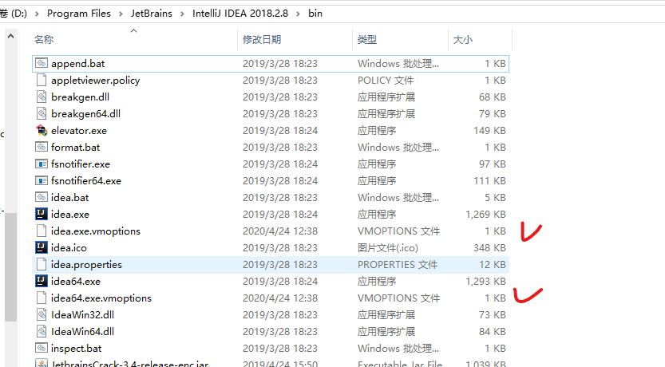Click the fsnotifier64.exe icon
Image resolution: width=665 pixels, height=367 pixels.
coord(42,180)
